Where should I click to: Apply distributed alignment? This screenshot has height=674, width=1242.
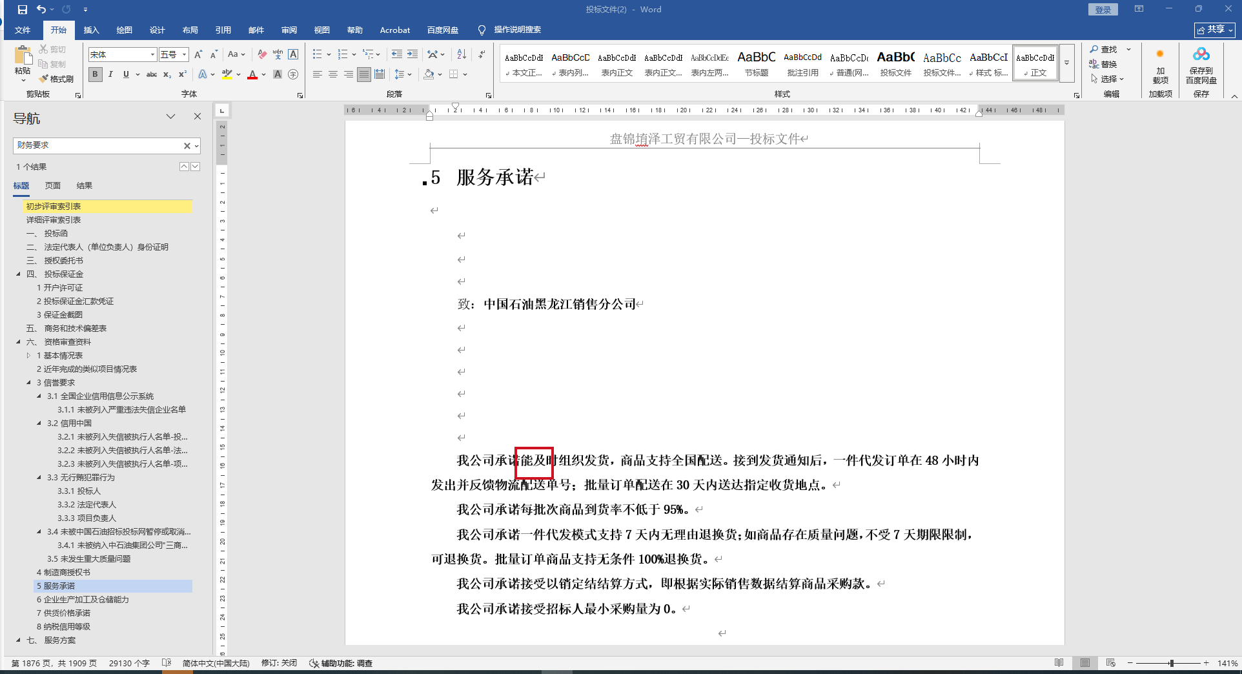380,74
